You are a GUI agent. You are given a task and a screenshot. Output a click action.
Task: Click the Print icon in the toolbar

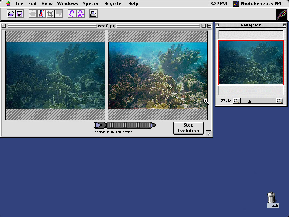(x=93, y=14)
